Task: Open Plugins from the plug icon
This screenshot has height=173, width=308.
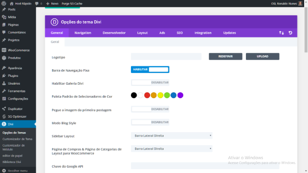Action: click(x=4, y=76)
